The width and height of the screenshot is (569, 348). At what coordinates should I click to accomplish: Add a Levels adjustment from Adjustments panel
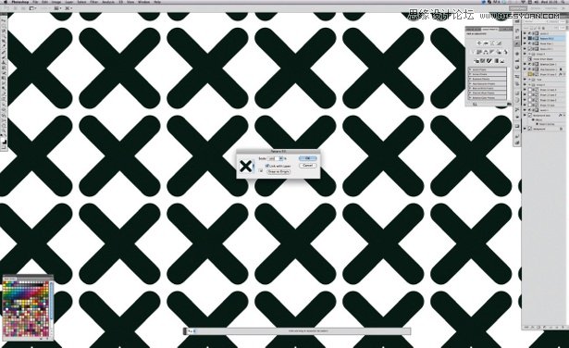(486, 43)
